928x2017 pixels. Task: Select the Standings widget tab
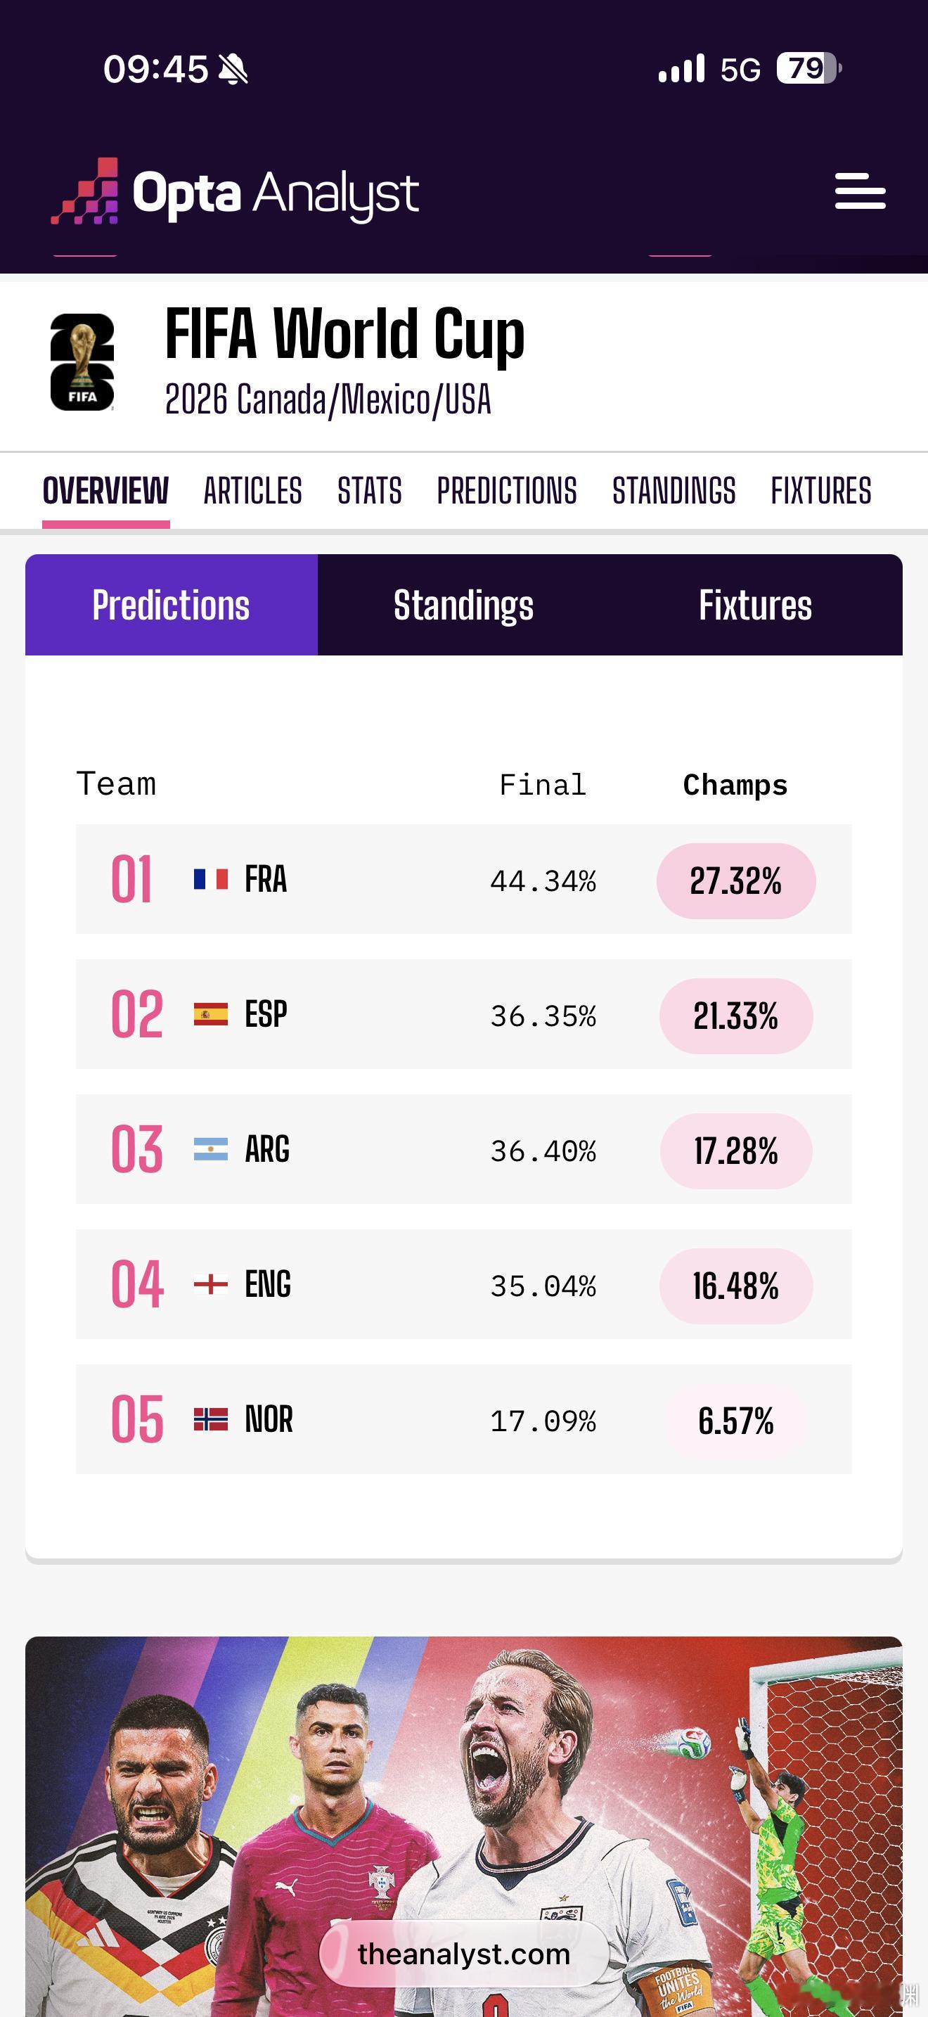[463, 605]
